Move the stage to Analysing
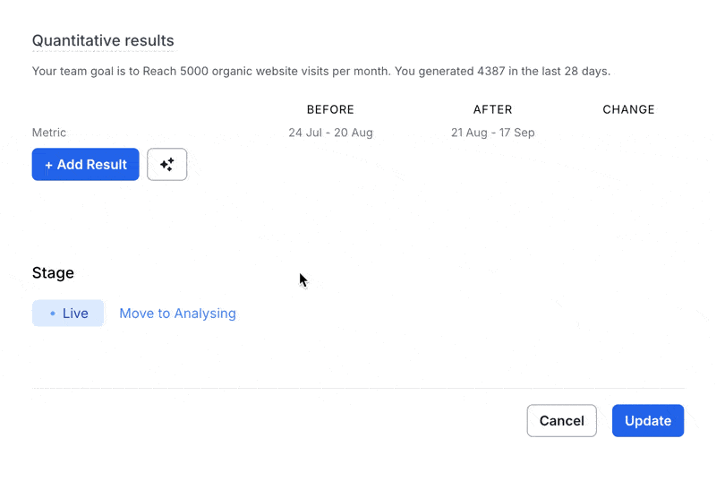The height and width of the screenshot is (490, 716). click(177, 314)
